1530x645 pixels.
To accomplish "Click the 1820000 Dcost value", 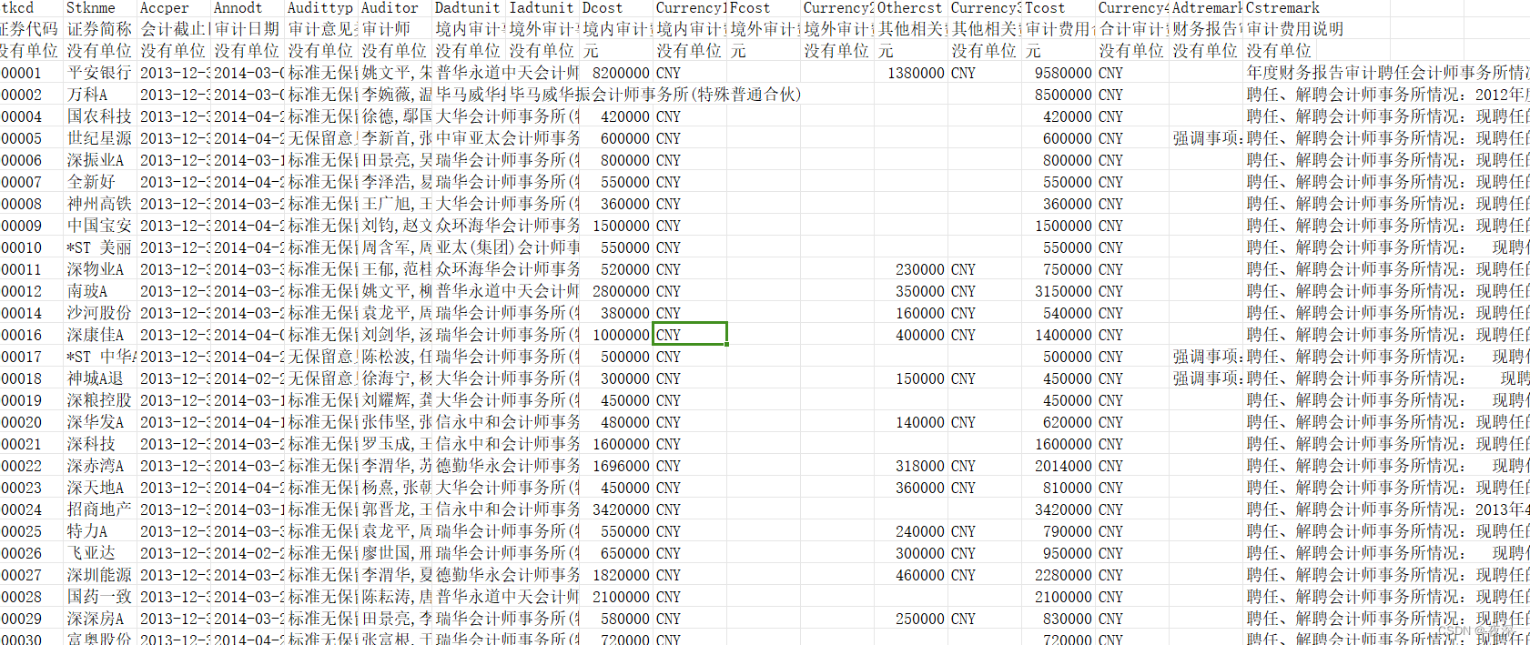I will coord(616,575).
